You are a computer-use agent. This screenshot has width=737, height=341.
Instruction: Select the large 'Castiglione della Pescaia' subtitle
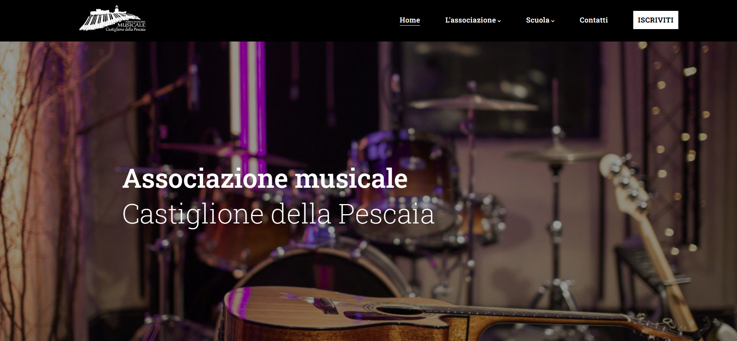(x=278, y=214)
